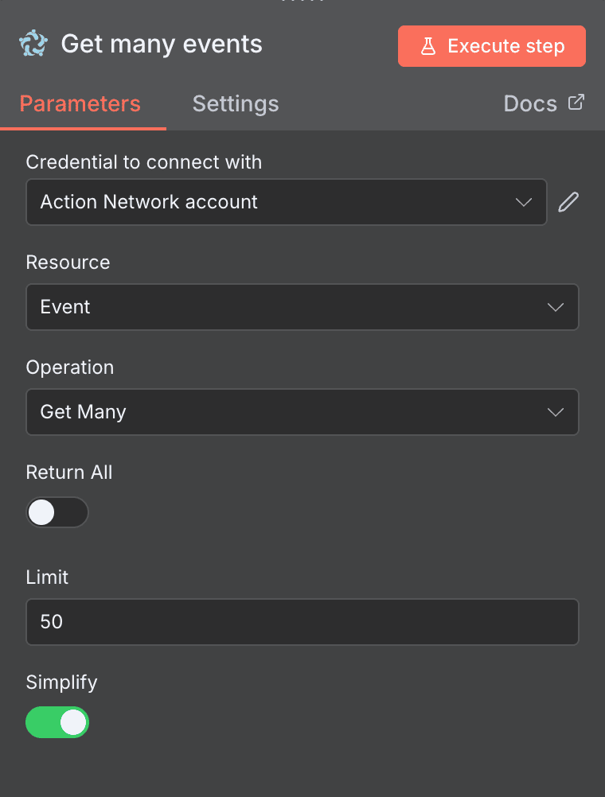Expand the Operation selector showing Get Many
The height and width of the screenshot is (797, 605).
coord(302,412)
